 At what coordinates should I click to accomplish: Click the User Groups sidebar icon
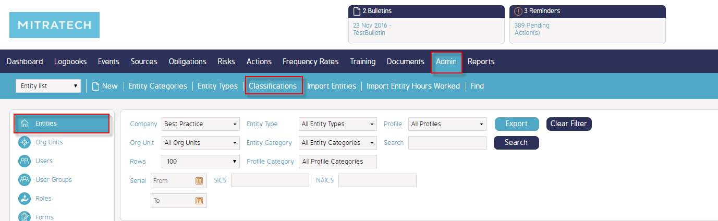click(x=25, y=180)
